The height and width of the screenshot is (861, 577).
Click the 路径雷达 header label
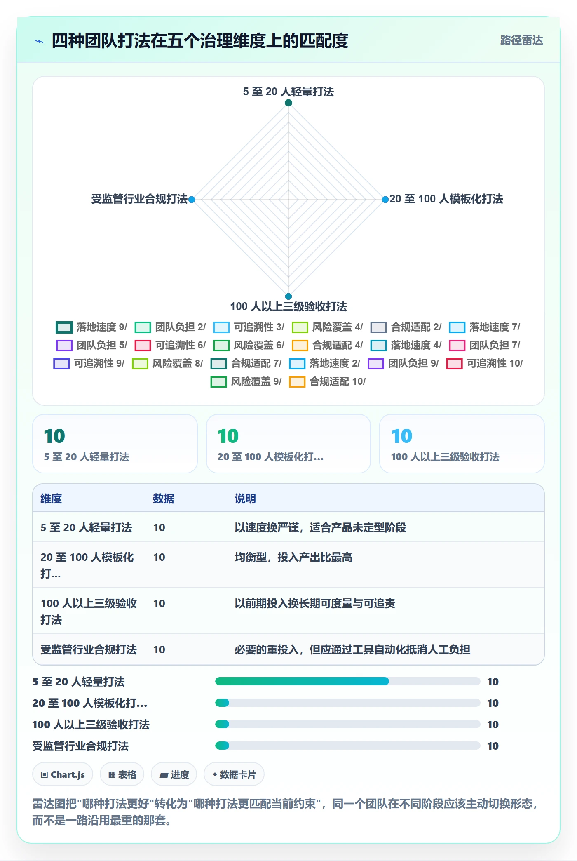(x=521, y=40)
